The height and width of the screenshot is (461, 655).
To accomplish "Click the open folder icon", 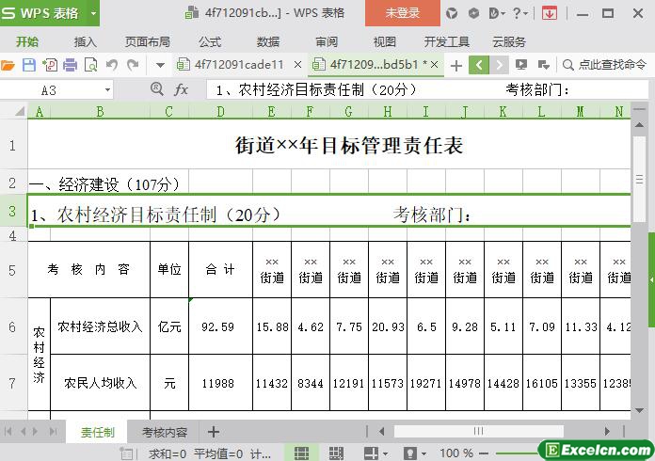I will pyautogui.click(x=8, y=65).
